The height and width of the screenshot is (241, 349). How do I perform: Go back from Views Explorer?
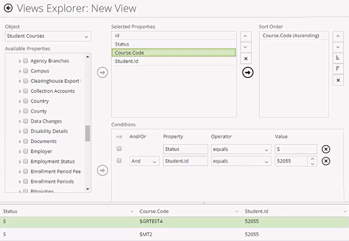click(8, 8)
